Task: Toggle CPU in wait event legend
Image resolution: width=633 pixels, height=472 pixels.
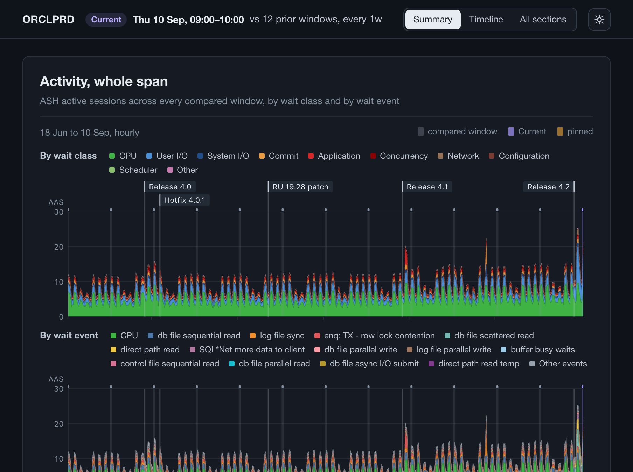Action: 124,336
